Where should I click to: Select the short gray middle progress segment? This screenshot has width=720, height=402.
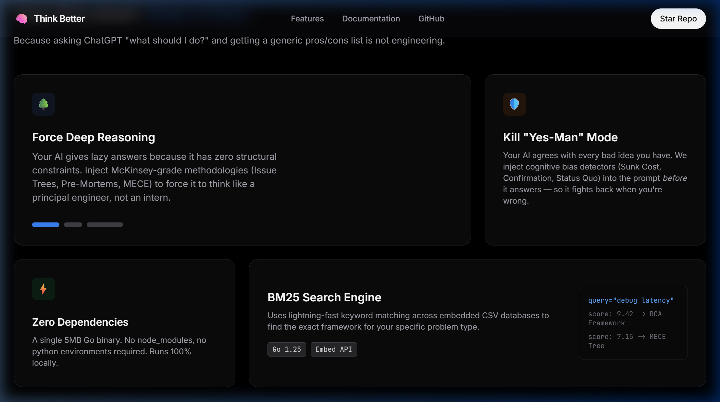click(73, 225)
